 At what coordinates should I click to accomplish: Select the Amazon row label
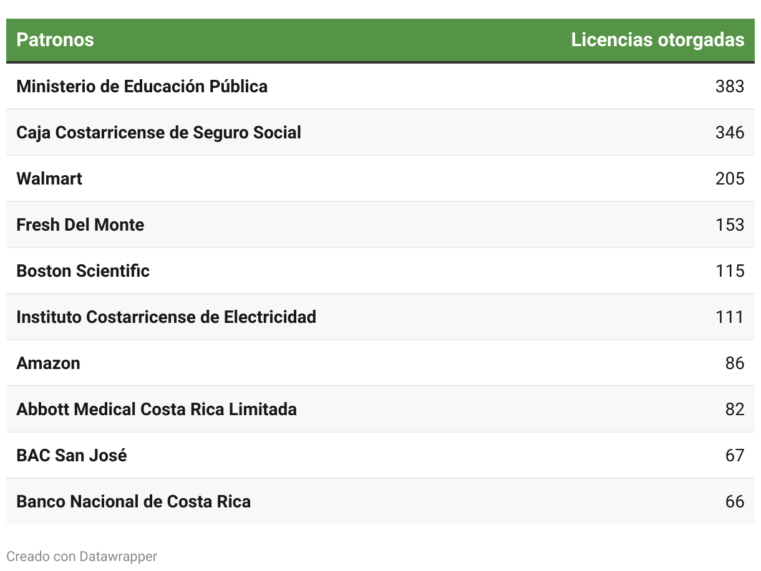48,363
